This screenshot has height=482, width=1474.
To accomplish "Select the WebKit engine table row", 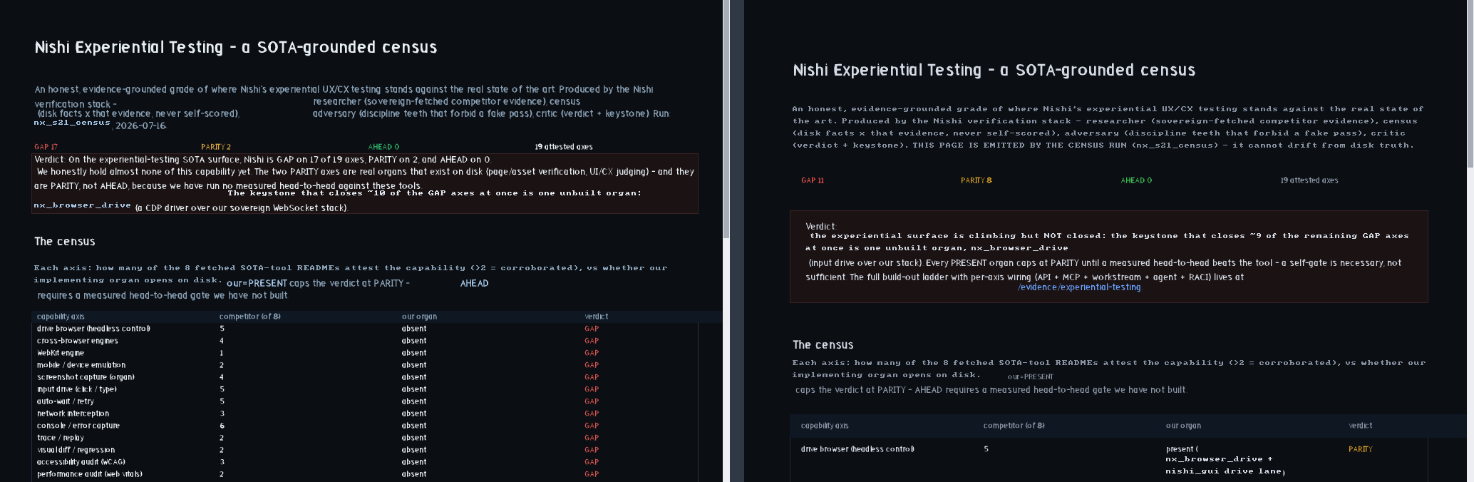I will (365, 353).
